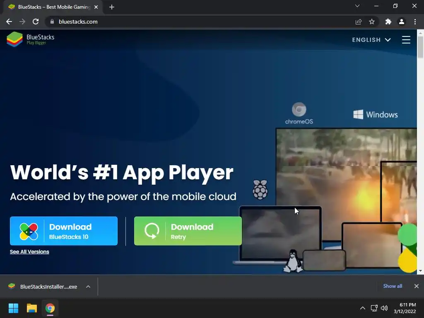Close the BlueStacks tab
The image size is (424, 318).
tap(96, 7)
